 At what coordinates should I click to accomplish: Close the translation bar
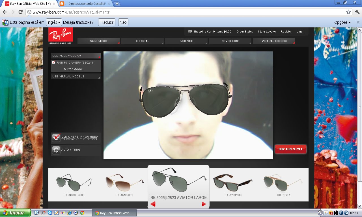click(358, 22)
